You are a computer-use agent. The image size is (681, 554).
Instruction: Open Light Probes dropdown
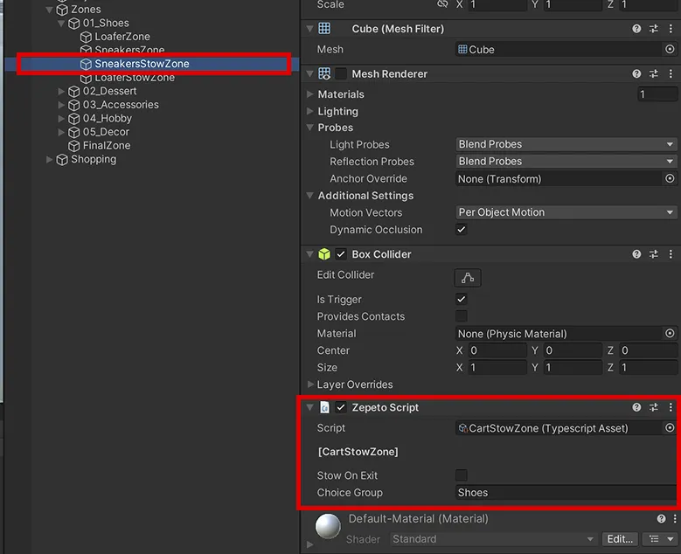coord(566,144)
